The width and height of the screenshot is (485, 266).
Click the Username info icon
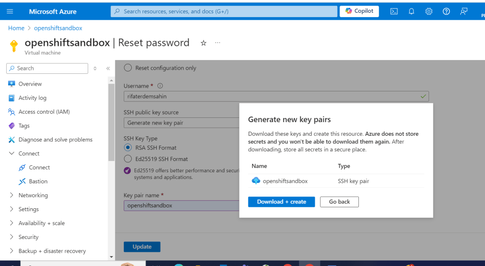coord(160,86)
